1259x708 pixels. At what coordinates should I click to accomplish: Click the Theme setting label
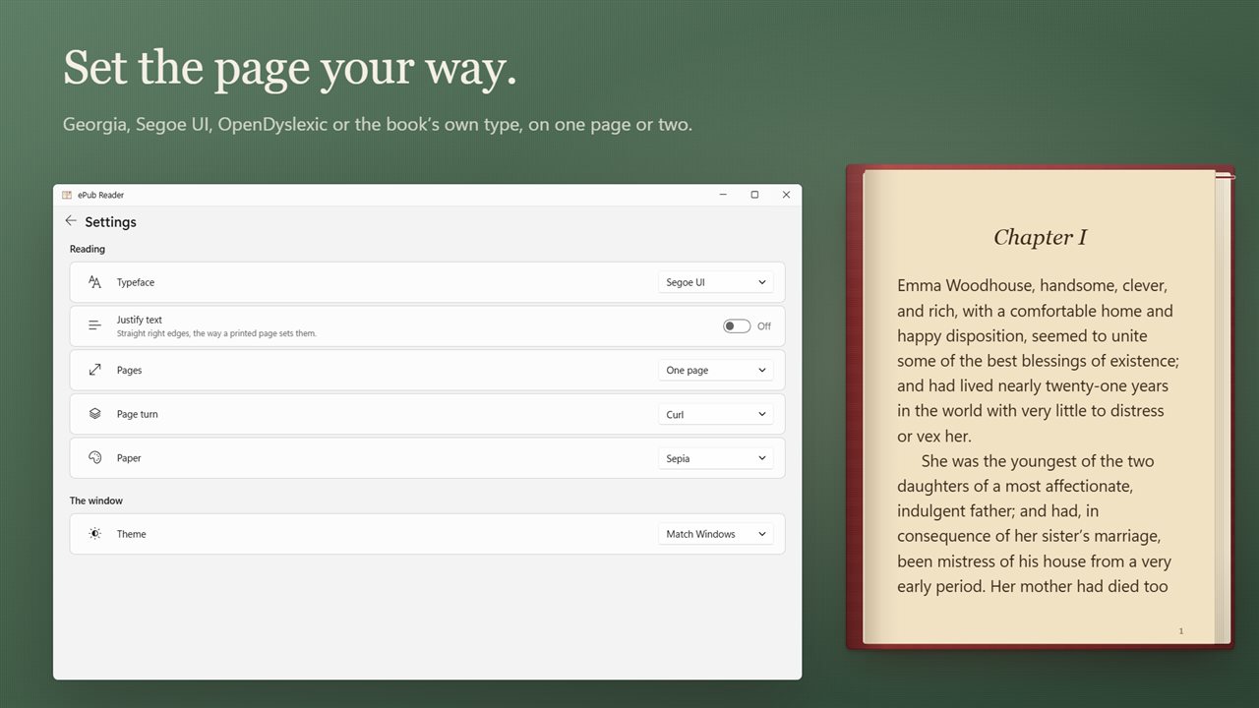(131, 534)
